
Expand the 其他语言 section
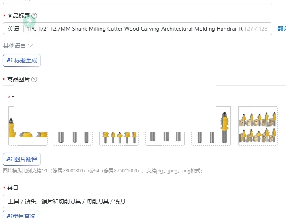[18, 46]
